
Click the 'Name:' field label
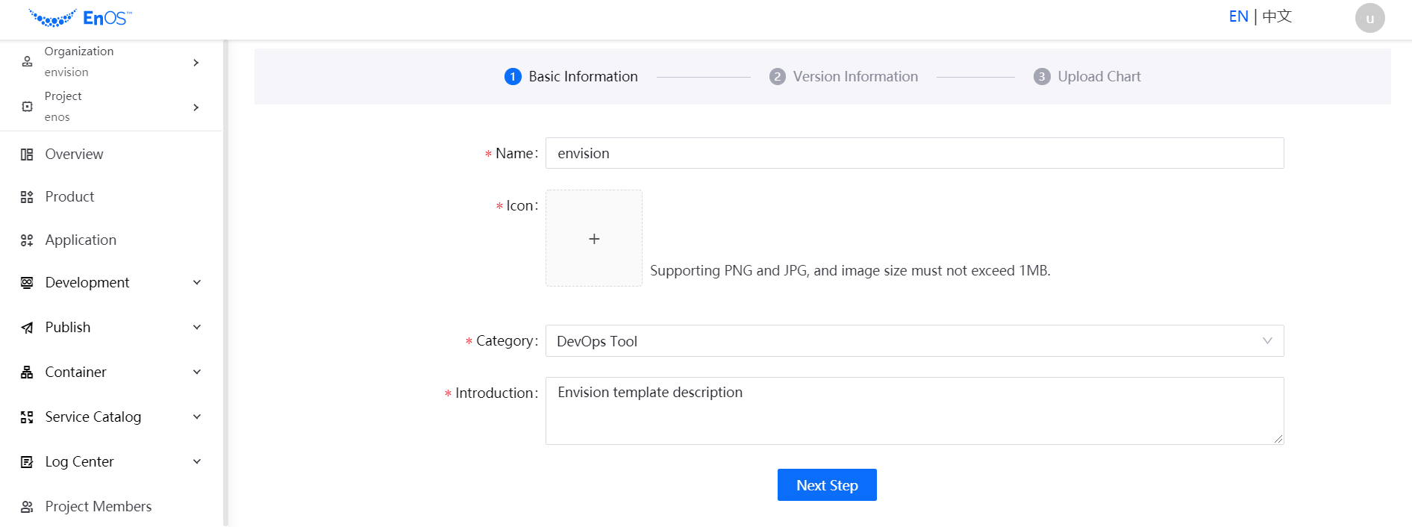click(x=516, y=154)
